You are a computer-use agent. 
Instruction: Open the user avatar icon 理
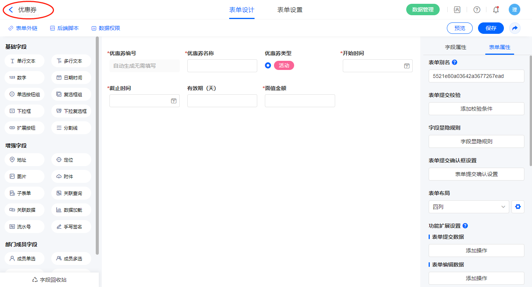(x=514, y=10)
